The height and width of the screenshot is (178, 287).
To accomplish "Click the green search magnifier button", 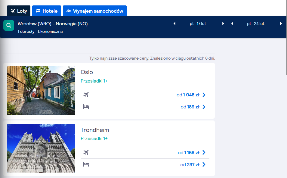I will click(9, 25).
